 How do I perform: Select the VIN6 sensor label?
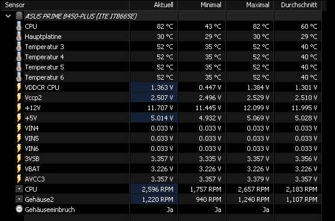point(32,149)
